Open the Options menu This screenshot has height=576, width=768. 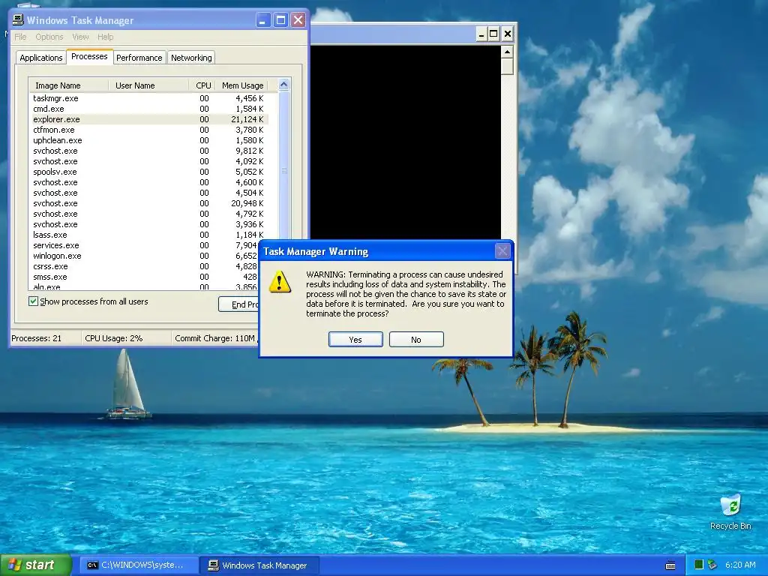tap(49, 37)
